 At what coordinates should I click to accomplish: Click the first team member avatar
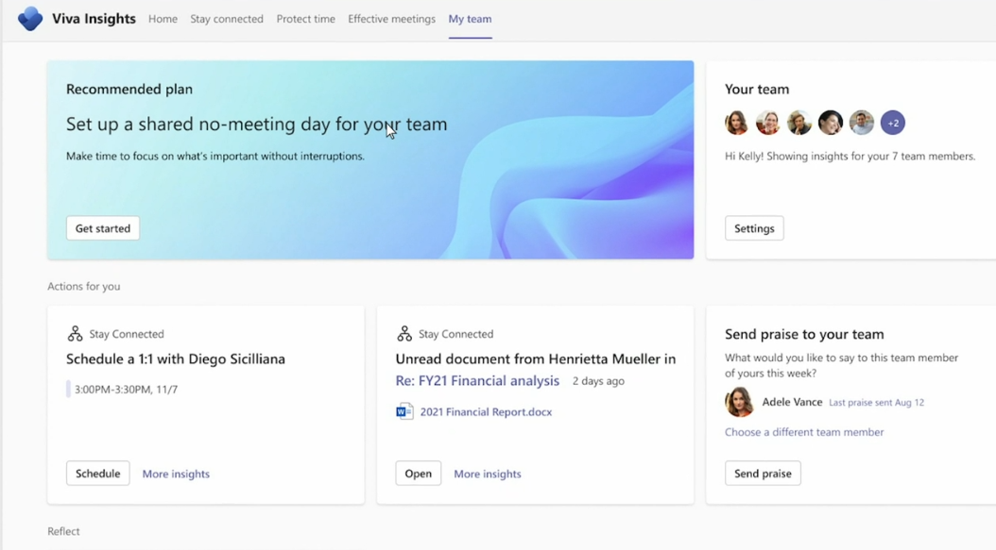(737, 123)
